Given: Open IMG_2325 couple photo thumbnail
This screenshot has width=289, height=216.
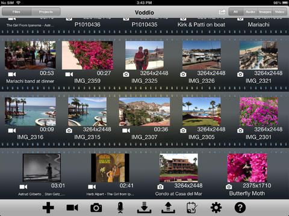Looking at the screenshot, I should pos(144,55).
